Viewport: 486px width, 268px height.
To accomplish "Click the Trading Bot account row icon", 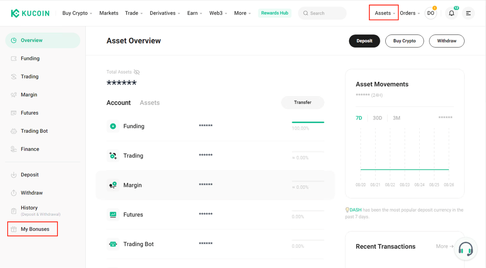I will tap(113, 244).
